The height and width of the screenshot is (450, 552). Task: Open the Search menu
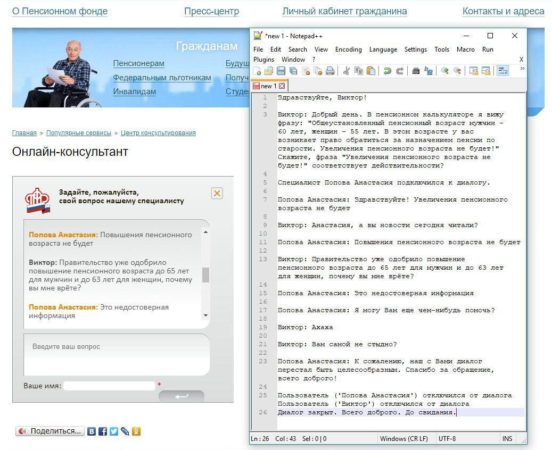click(298, 49)
